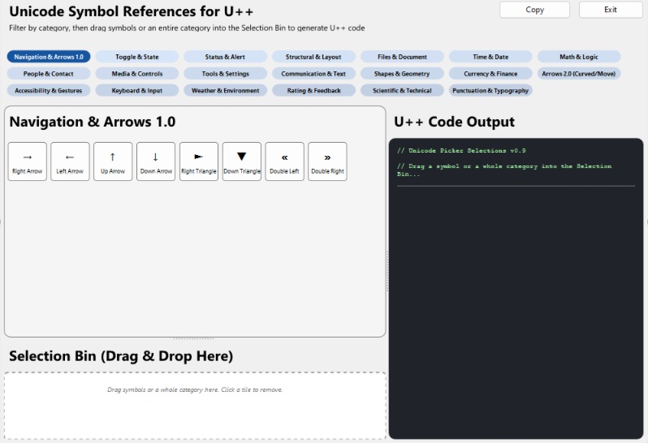Show the Media & Controls category
Screen dimensions: 648x443
[137, 74]
